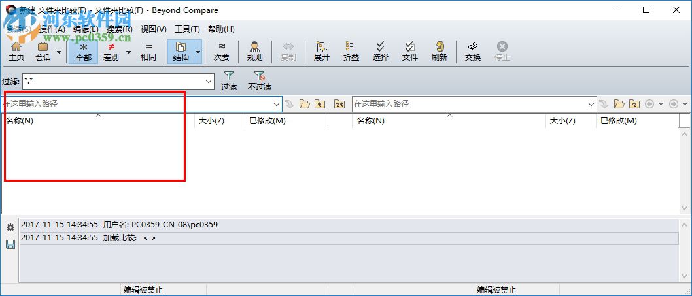This screenshot has width=692, height=296.
Task: Open the log panel gear settings icon
Action: click(10, 227)
